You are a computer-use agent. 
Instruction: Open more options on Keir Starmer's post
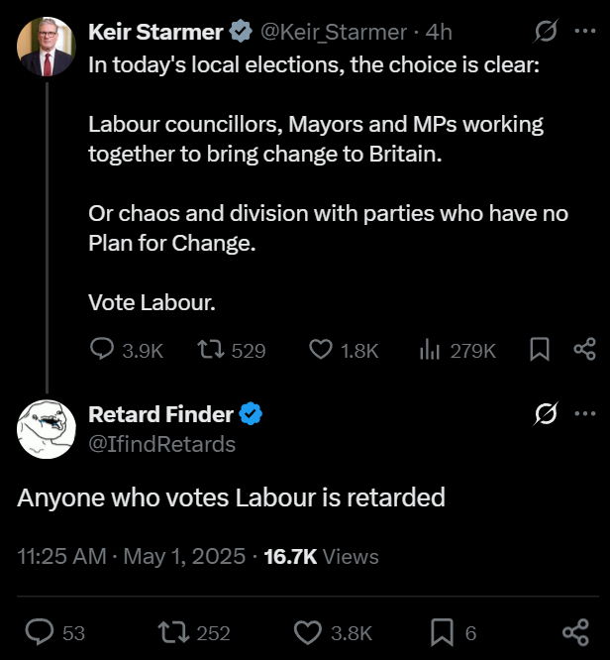(585, 32)
